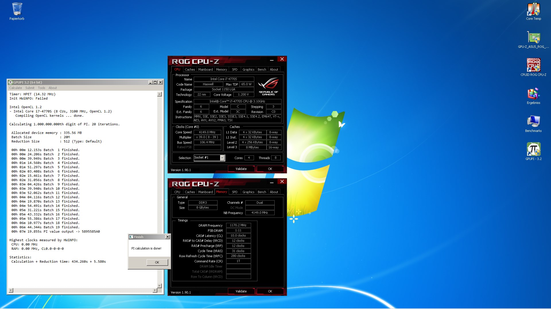Image resolution: width=551 pixels, height=309 pixels.
Task: Close the lower ROG CPU-Z Memory window
Action: pos(282,181)
